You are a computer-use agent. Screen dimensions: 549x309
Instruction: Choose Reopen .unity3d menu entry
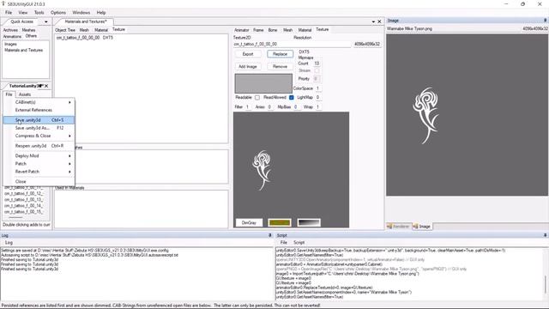[39, 146]
